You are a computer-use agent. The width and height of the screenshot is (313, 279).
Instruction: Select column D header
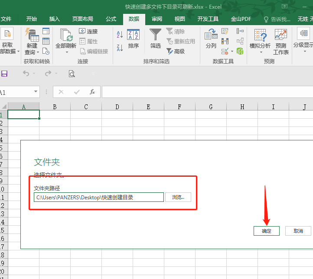(117, 107)
